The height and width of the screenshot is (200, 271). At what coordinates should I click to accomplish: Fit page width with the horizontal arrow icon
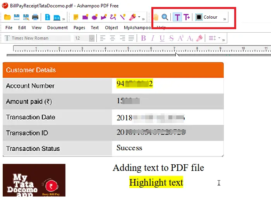tap(57, 17)
